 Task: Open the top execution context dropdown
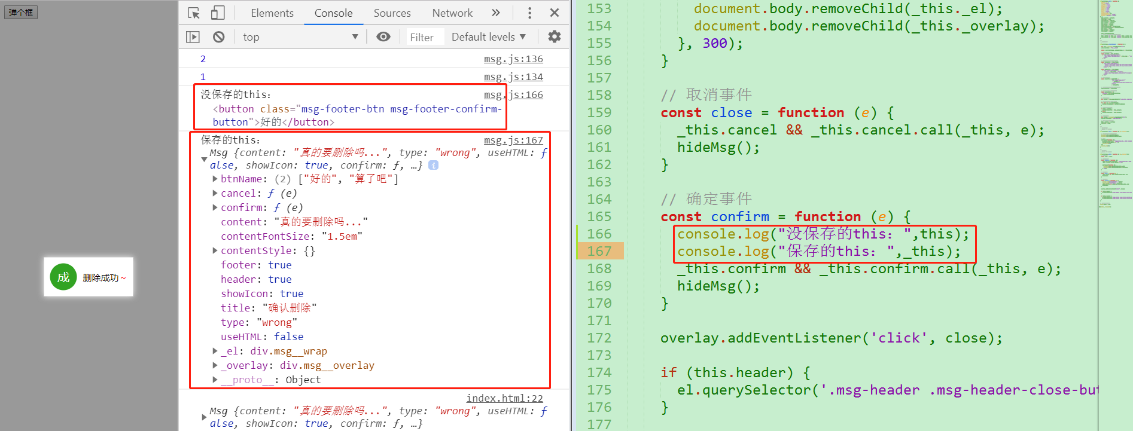pyautogui.click(x=300, y=37)
